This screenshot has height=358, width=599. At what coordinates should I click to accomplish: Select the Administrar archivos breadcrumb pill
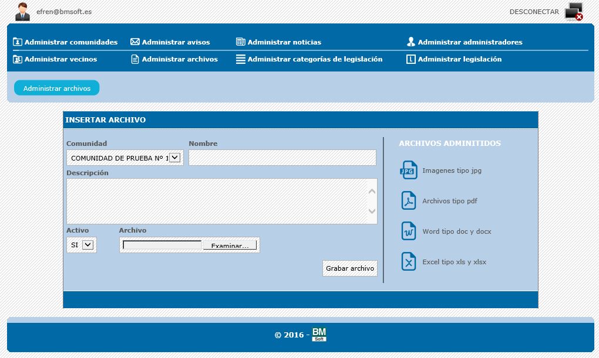57,88
